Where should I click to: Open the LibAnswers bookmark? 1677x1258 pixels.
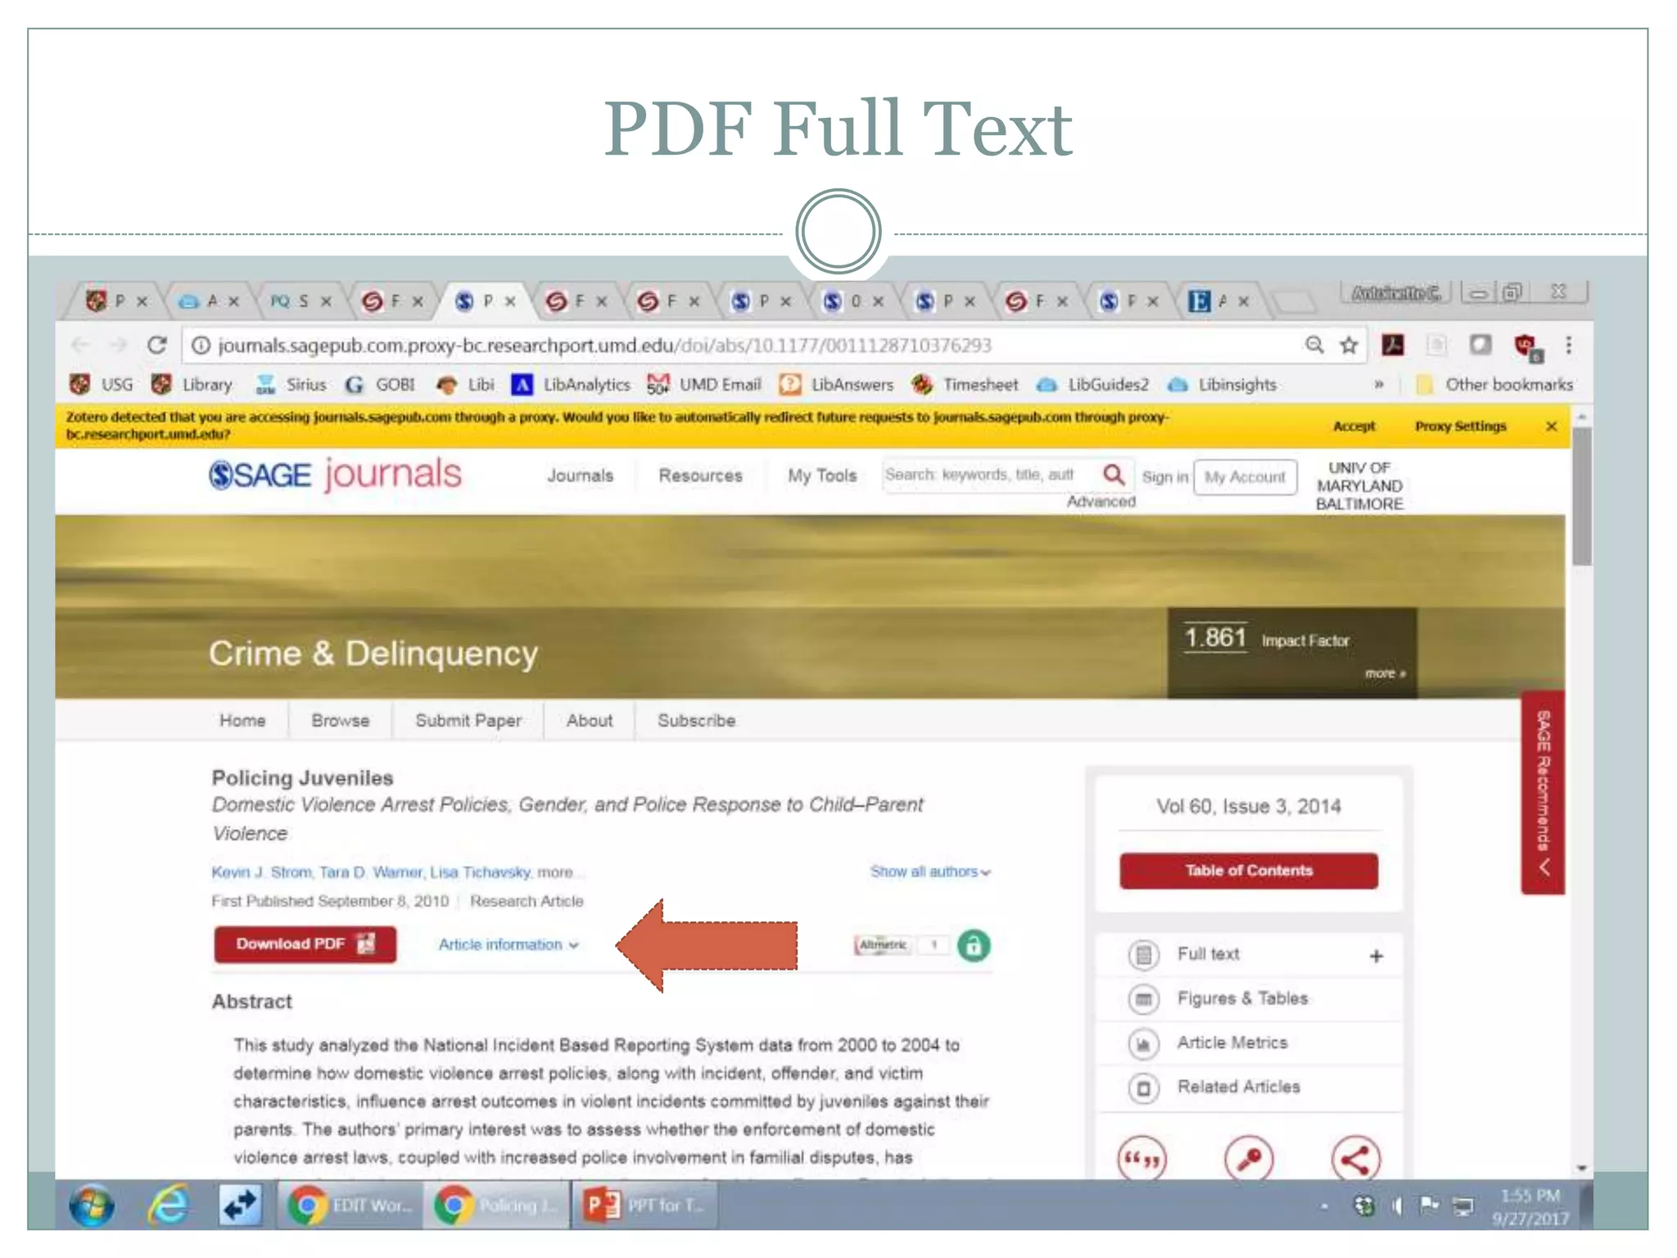837,384
